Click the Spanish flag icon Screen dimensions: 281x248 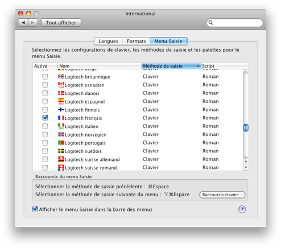pyautogui.click(x=61, y=101)
